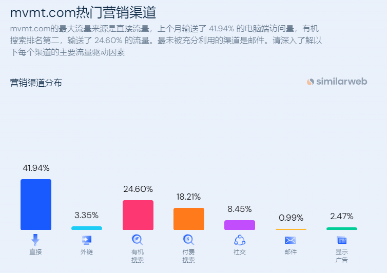This screenshot has height=273, width=387.
Task: Click the pink 24.60% organic search bar
Action: (138, 215)
